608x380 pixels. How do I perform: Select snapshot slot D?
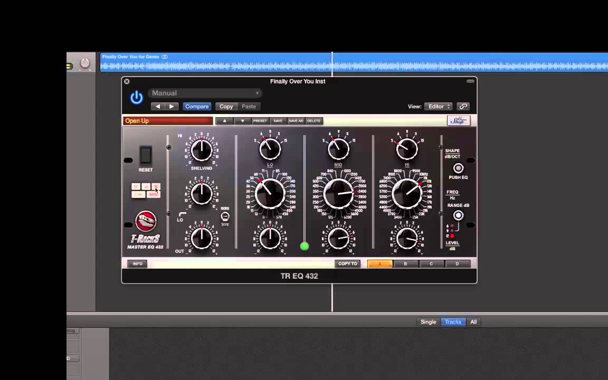(458, 264)
